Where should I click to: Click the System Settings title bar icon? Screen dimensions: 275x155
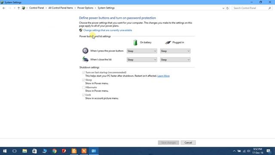point(2,2)
